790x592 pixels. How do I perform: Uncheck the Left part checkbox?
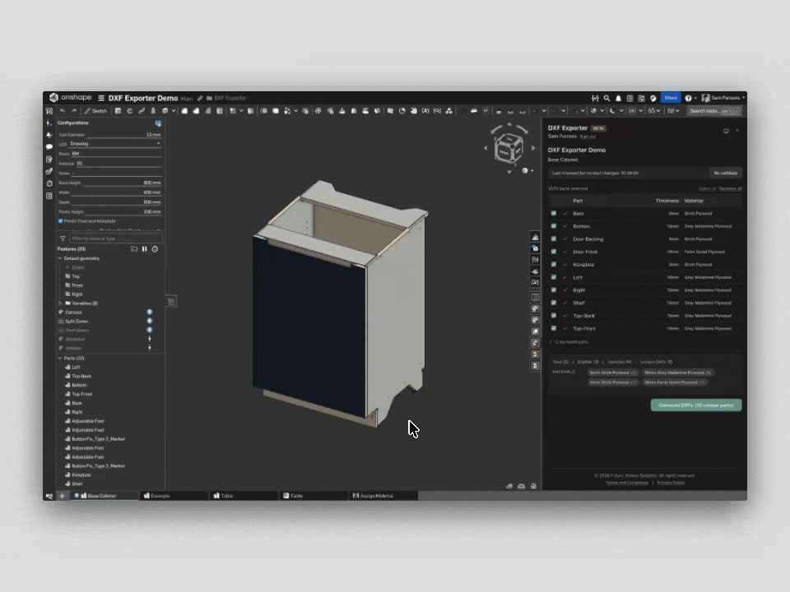pyautogui.click(x=554, y=277)
